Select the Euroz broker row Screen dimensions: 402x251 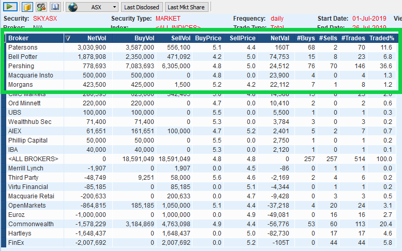tap(201, 215)
